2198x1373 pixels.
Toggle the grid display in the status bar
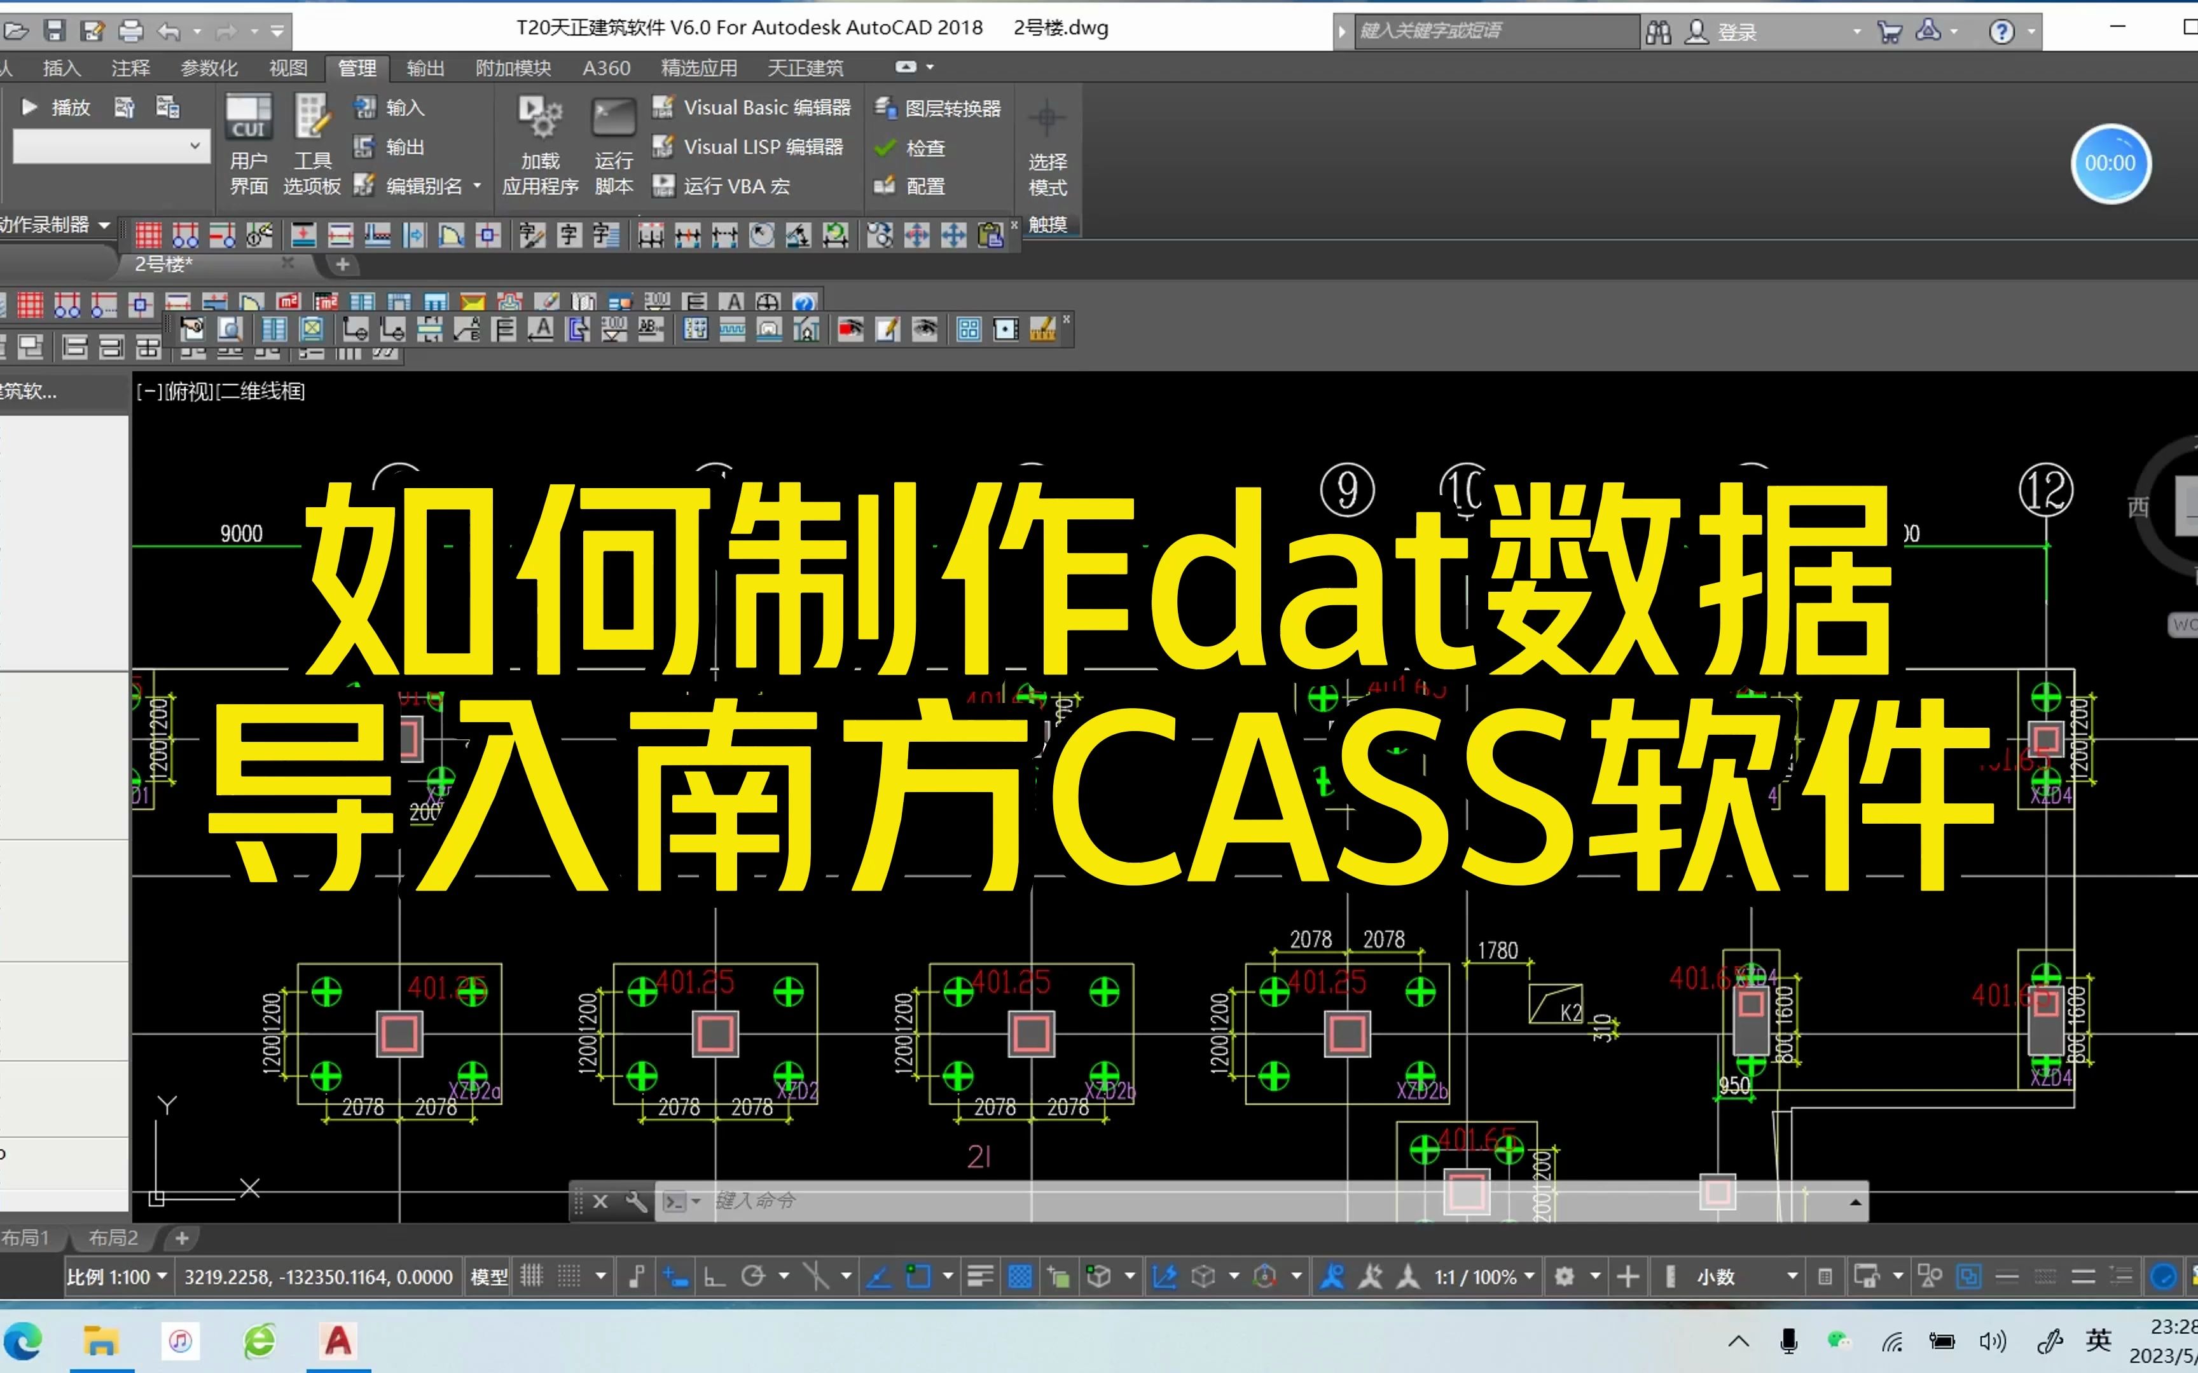531,1276
